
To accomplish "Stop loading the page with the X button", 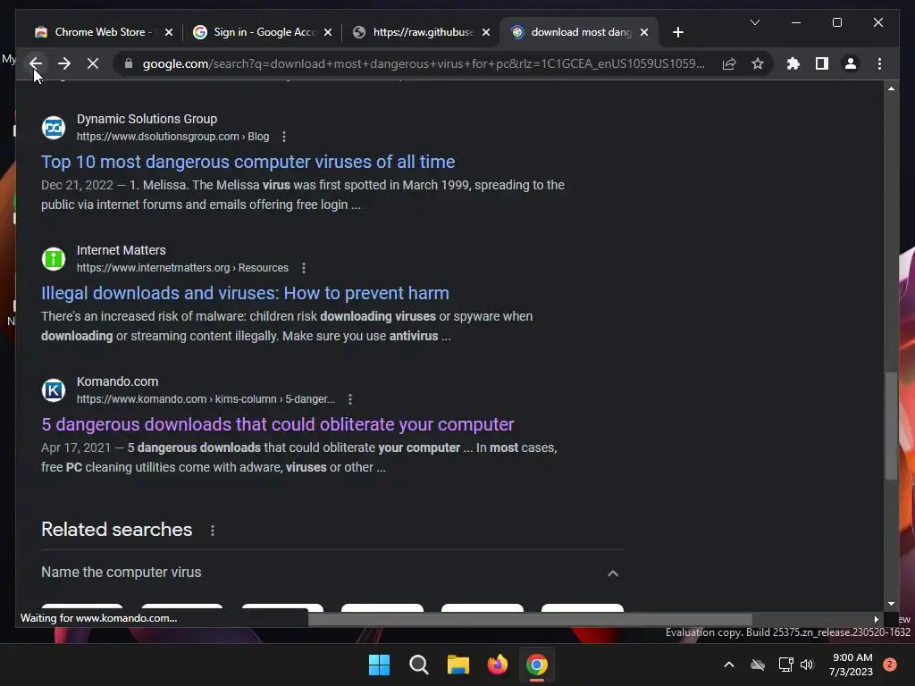I will (x=93, y=63).
